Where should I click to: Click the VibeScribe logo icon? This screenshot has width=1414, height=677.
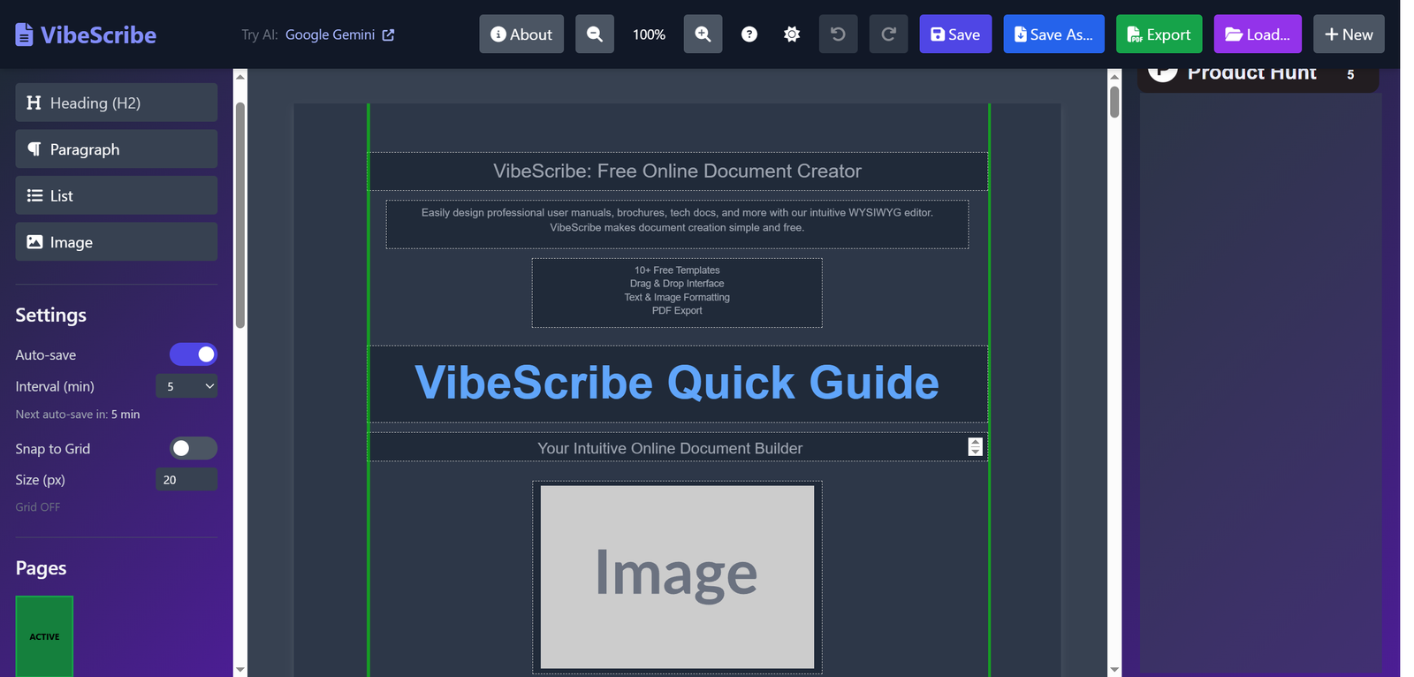25,34
